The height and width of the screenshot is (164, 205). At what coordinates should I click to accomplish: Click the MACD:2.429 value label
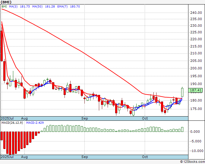click(x=35, y=123)
